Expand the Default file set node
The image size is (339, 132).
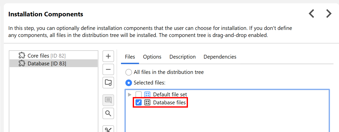click(x=130, y=95)
